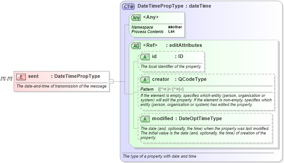Click the A icon beside creator
The height and width of the screenshot is (163, 284).
145,79
